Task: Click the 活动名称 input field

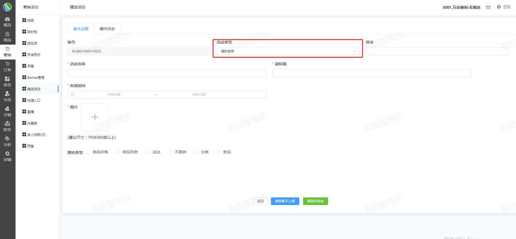Action: tap(167, 73)
